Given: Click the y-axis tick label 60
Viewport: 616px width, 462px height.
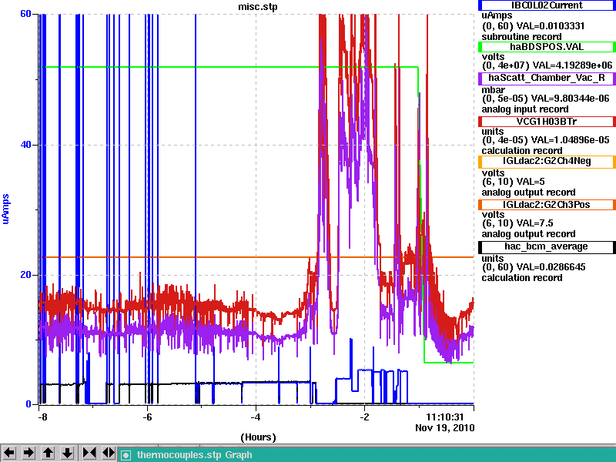Looking at the screenshot, I should (x=25, y=14).
